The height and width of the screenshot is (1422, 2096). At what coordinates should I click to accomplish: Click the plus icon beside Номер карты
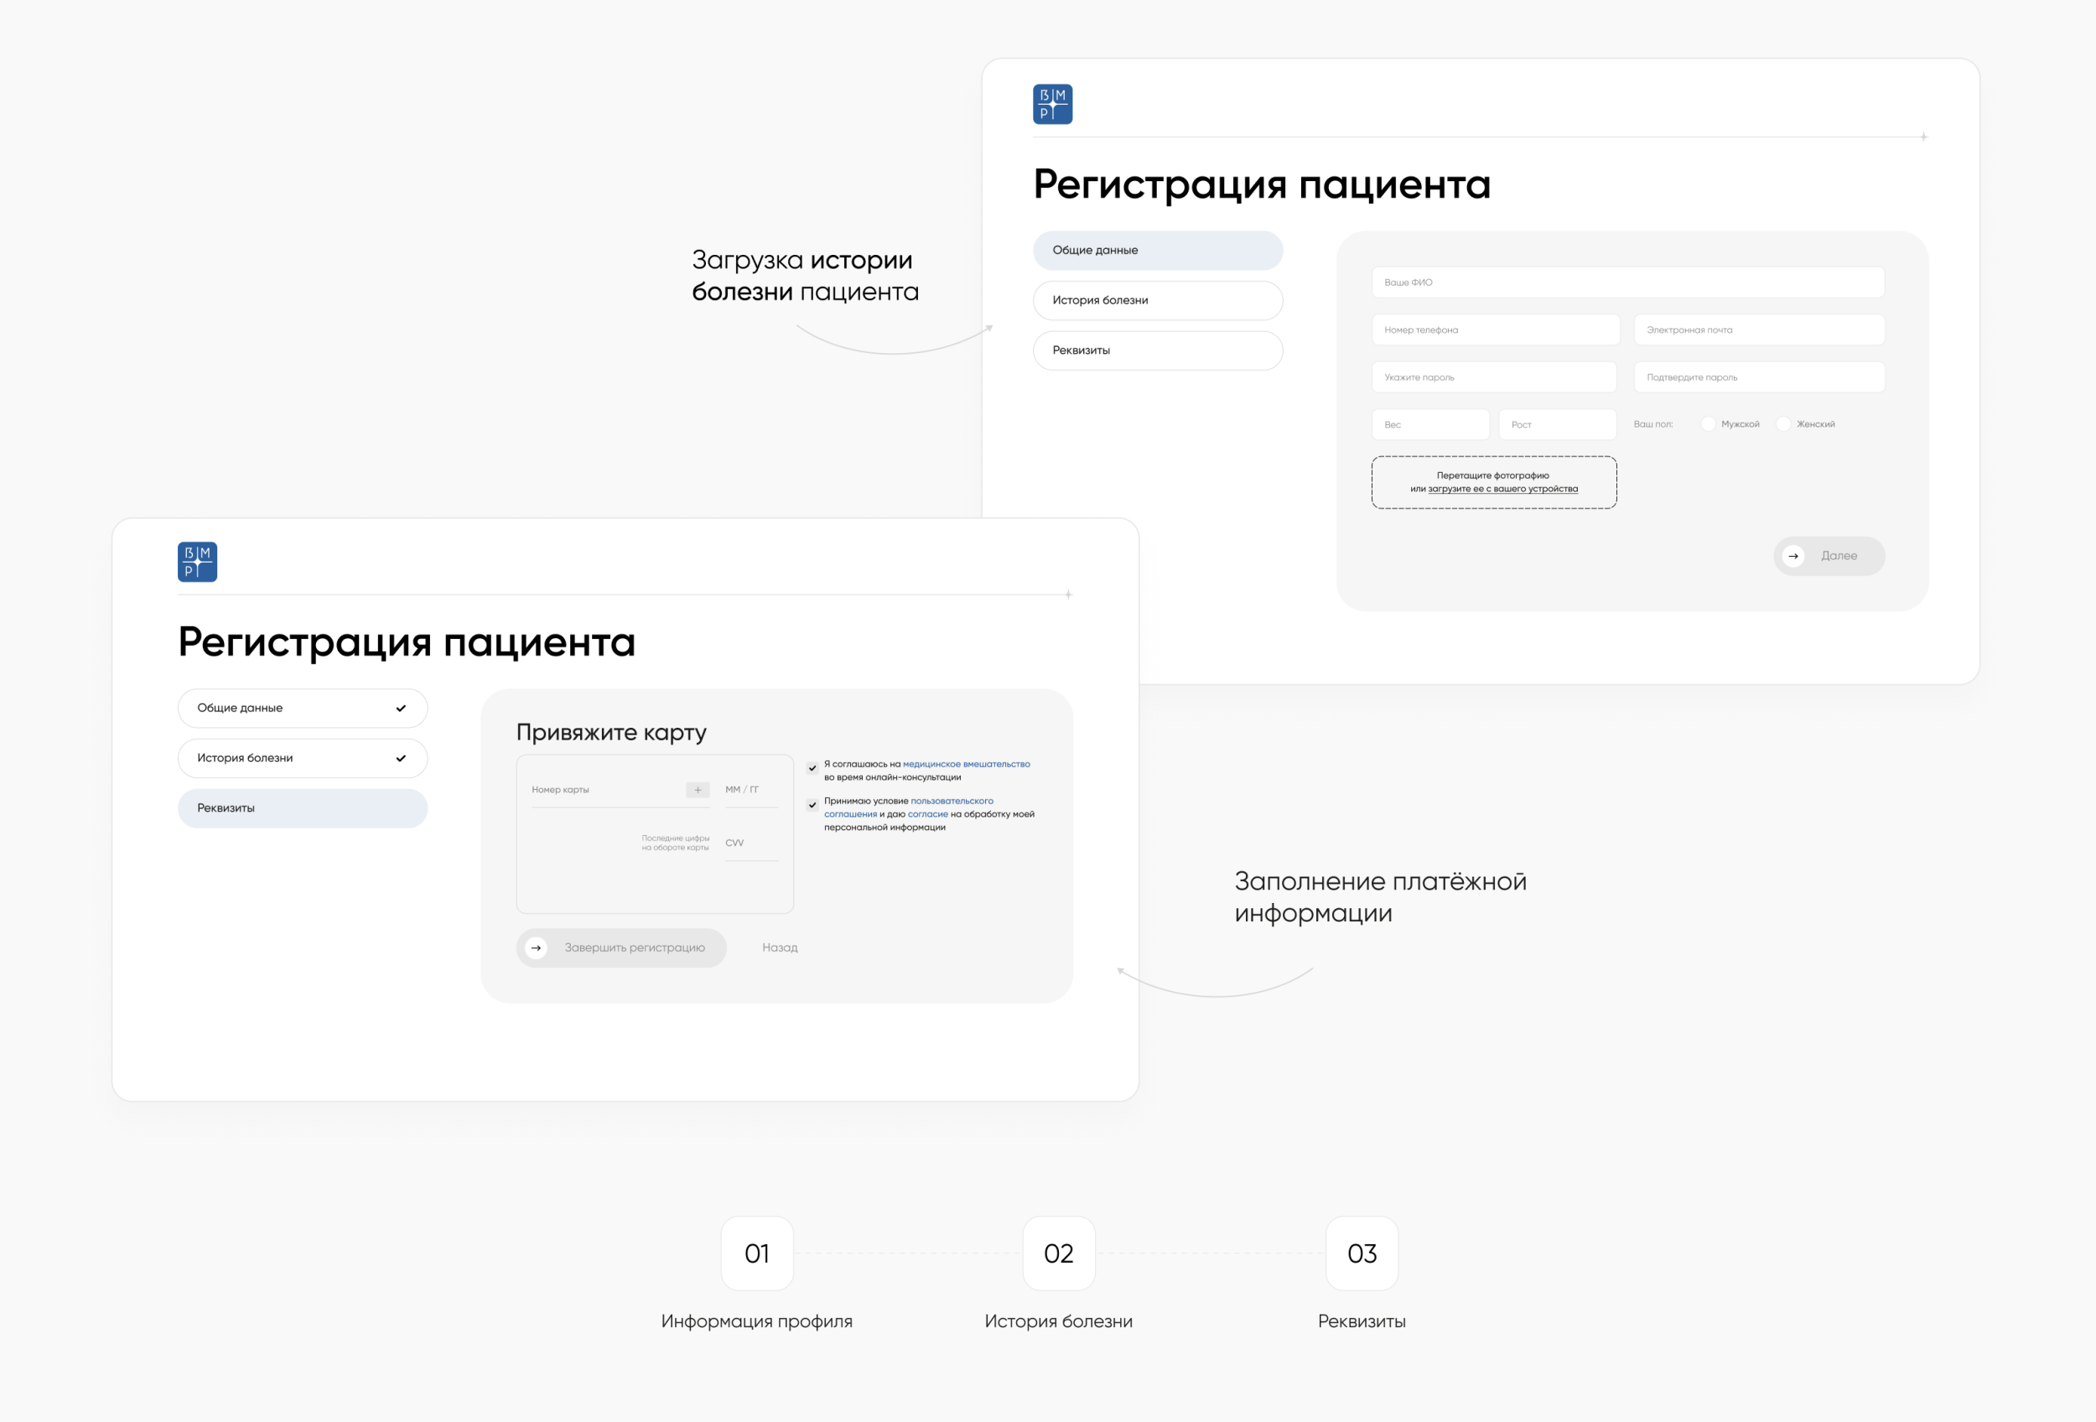point(698,790)
